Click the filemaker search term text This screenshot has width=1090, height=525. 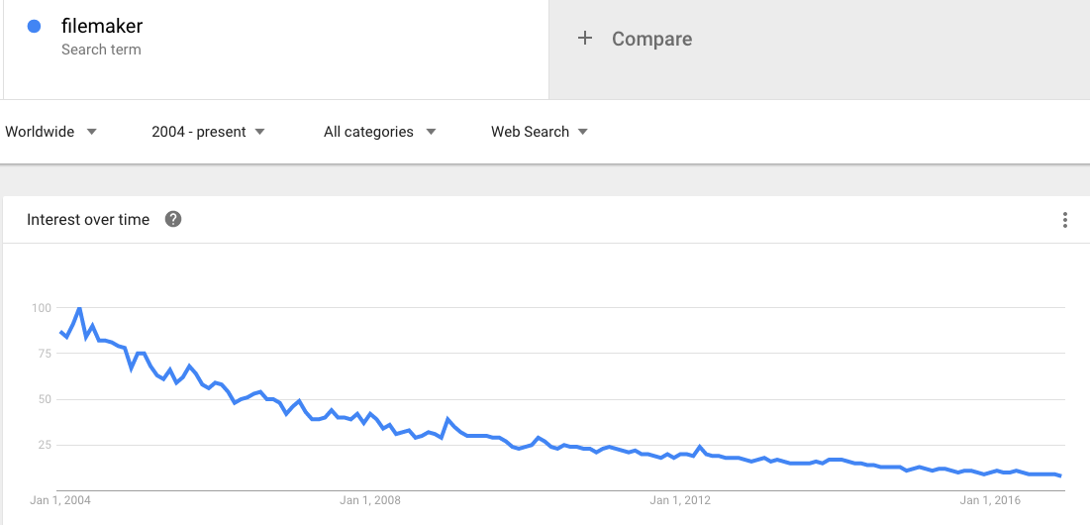click(x=102, y=26)
